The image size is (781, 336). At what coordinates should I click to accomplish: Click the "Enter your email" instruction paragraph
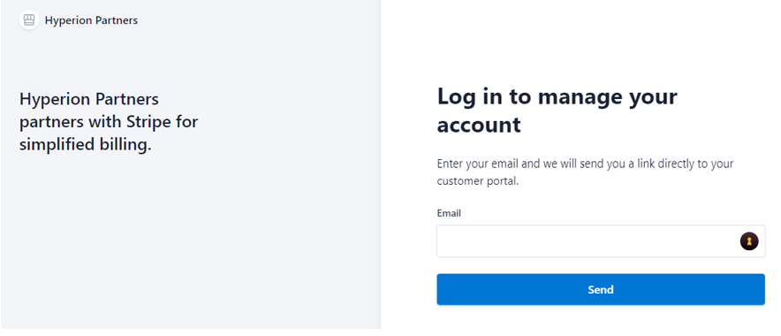585,172
